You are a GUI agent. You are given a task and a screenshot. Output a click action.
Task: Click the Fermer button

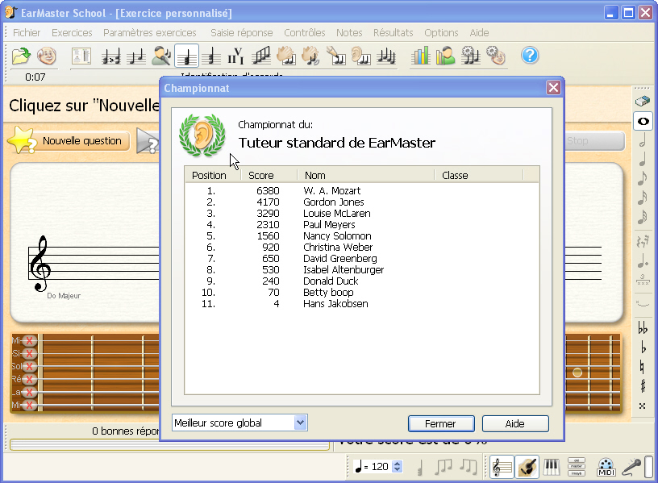coord(441,423)
